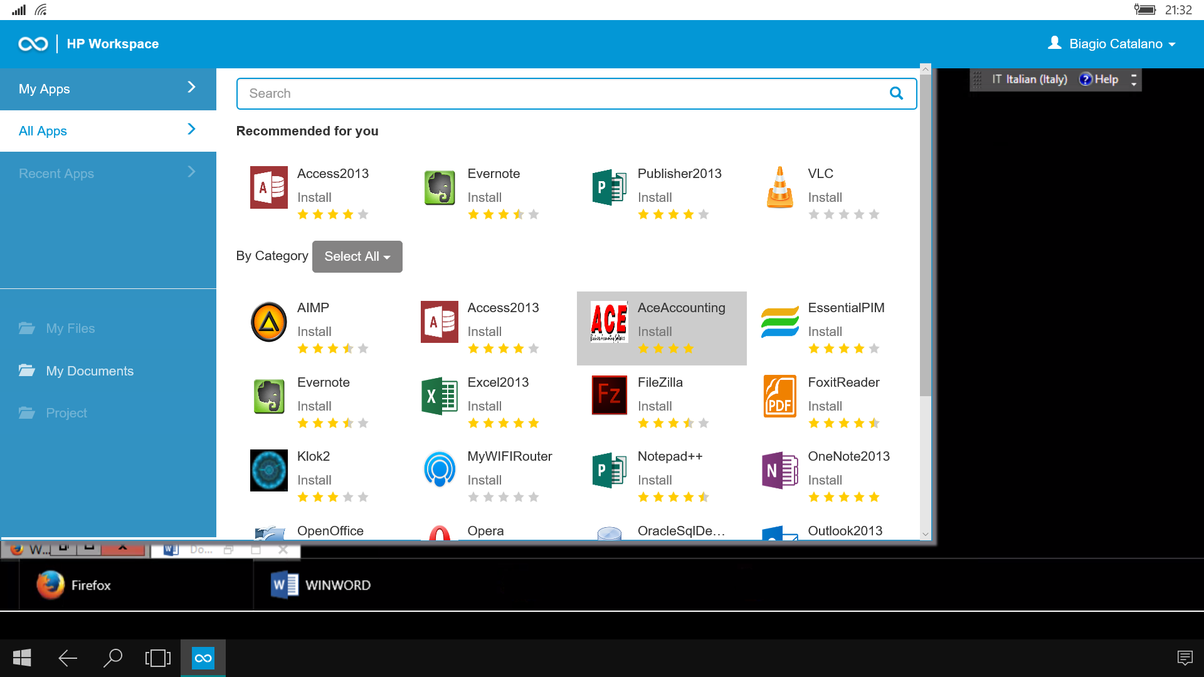Expand the Recent Apps chevron
Image resolution: width=1204 pixels, height=677 pixels.
(x=192, y=172)
